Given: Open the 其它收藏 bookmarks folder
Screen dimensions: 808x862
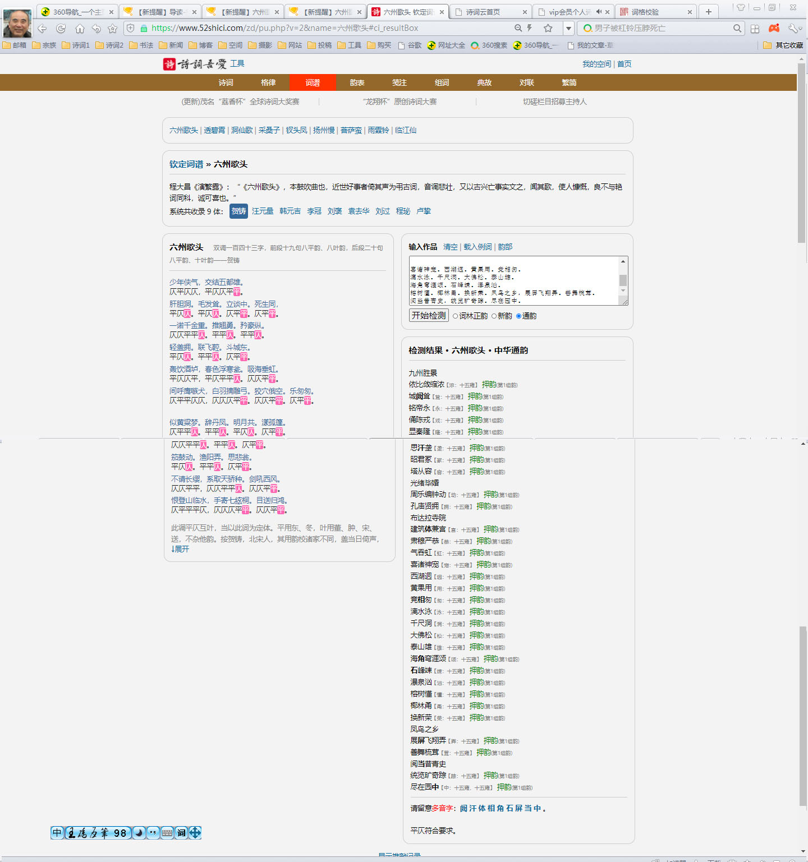Looking at the screenshot, I should point(783,45).
